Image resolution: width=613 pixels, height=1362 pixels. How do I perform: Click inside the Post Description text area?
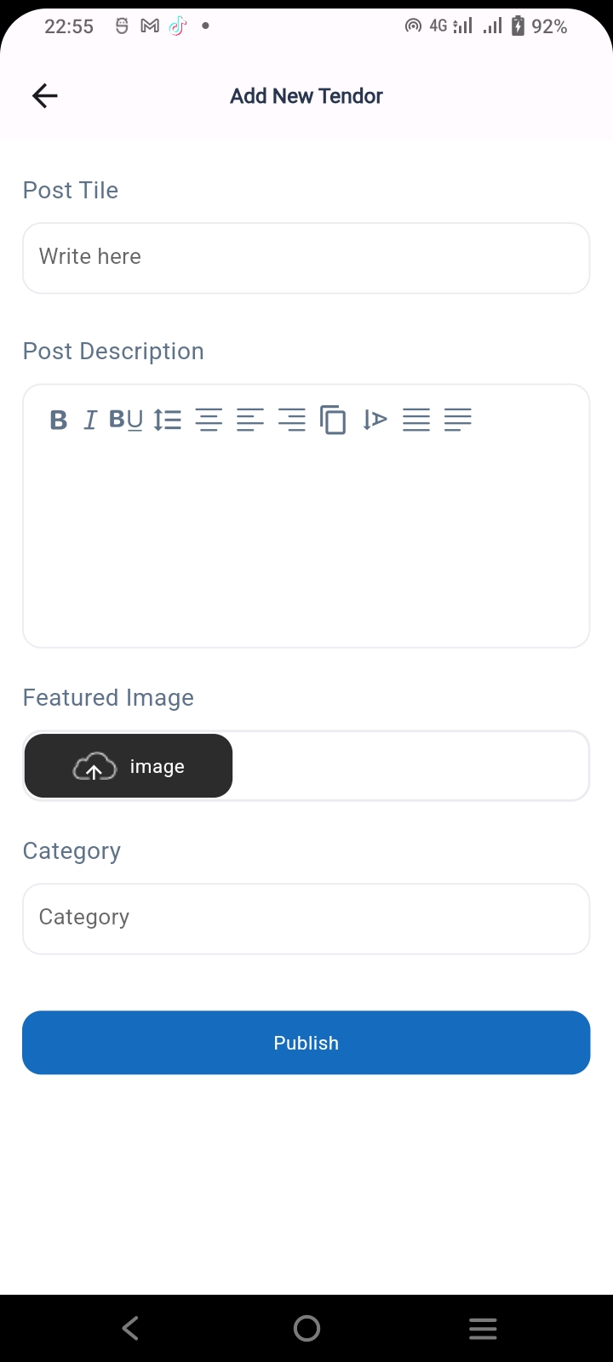tap(306, 545)
